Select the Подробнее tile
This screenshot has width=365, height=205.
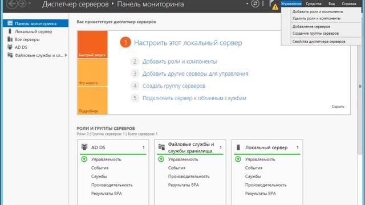(x=92, y=101)
